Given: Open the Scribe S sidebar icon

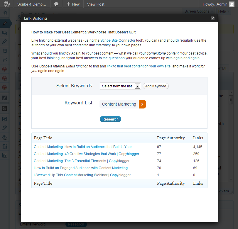Looking at the screenshot, I should (4, 98).
